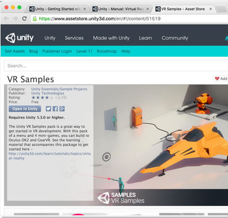The width and height of the screenshot is (228, 218).
Task: Click the Sell Assets link
Action: [x=15, y=51]
